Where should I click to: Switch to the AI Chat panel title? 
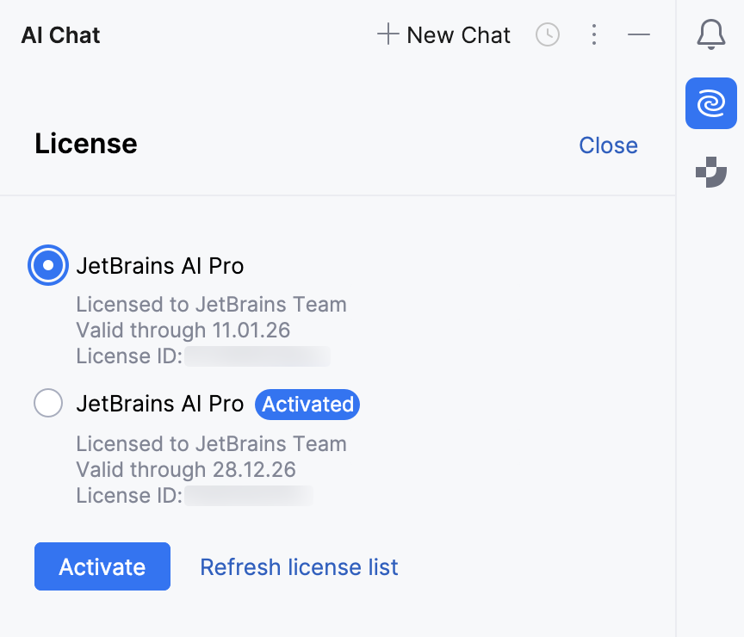59,35
